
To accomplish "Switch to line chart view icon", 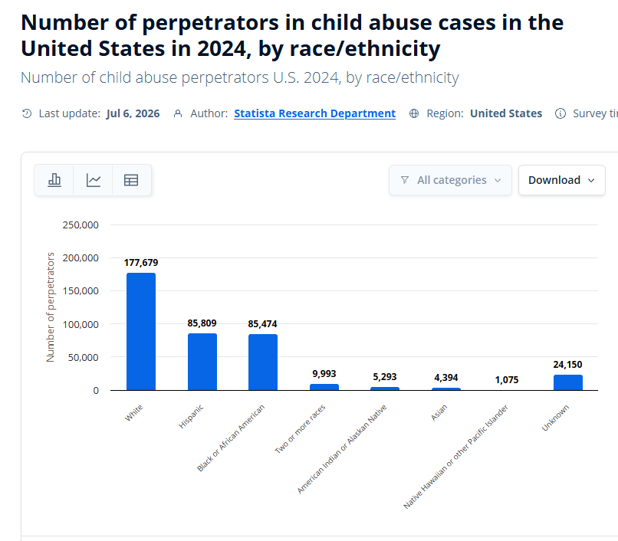I will pyautogui.click(x=94, y=180).
